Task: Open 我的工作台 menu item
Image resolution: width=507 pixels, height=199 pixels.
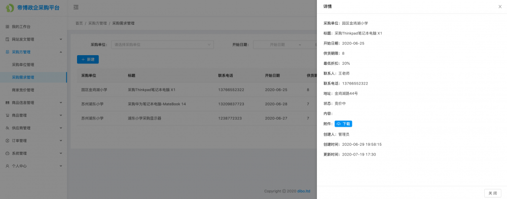Action: pyautogui.click(x=33, y=27)
